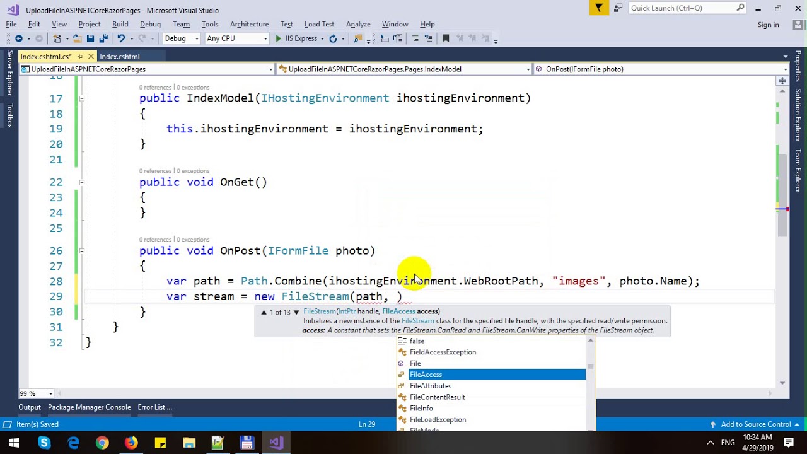Click the browser refresh icon in toolbar
The height and width of the screenshot is (454, 807).
pos(333,38)
